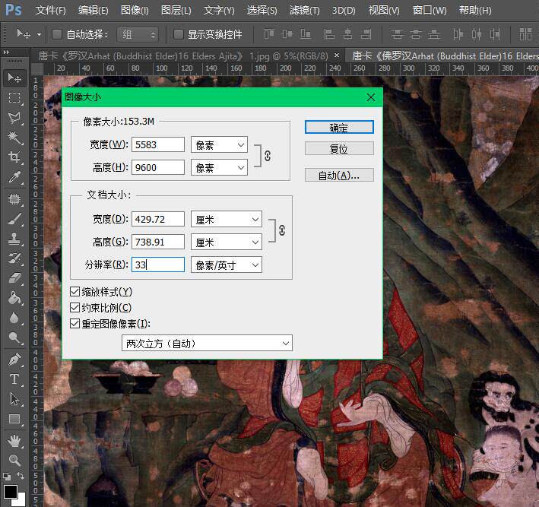Select the Rectangular Marquee tool
The width and height of the screenshot is (539, 507).
click(14, 97)
